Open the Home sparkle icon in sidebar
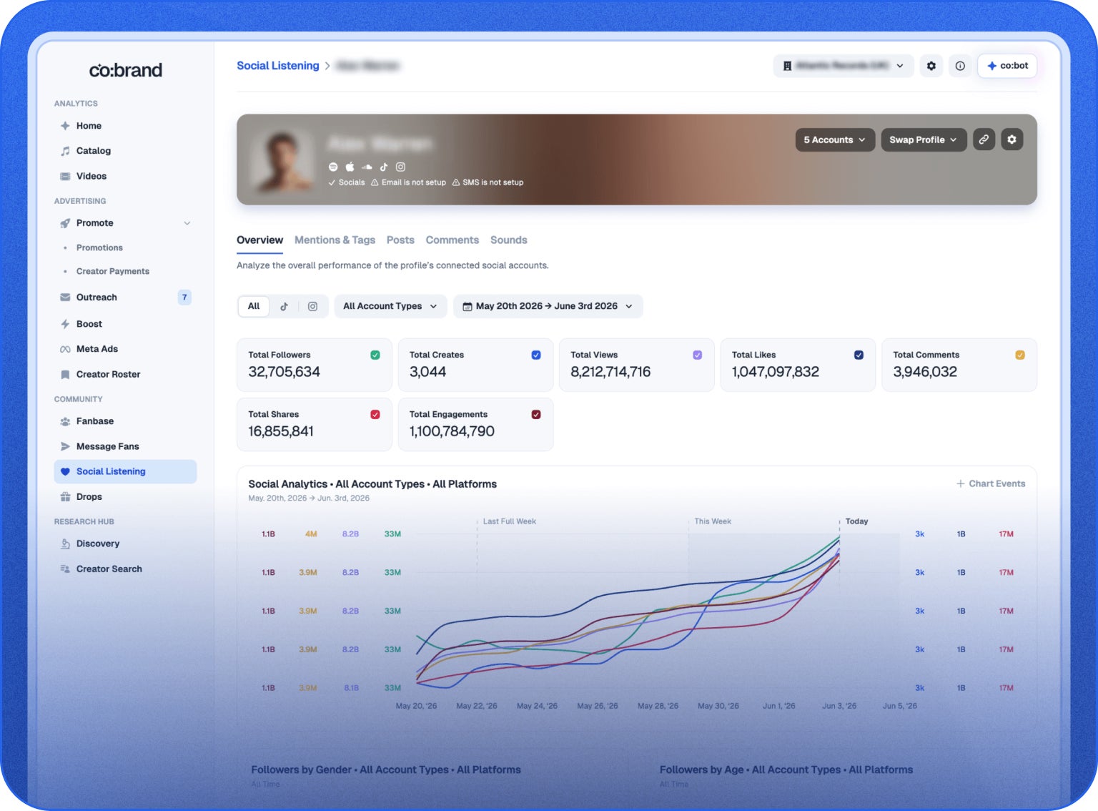Viewport: 1098px width, 811px height. coord(65,126)
